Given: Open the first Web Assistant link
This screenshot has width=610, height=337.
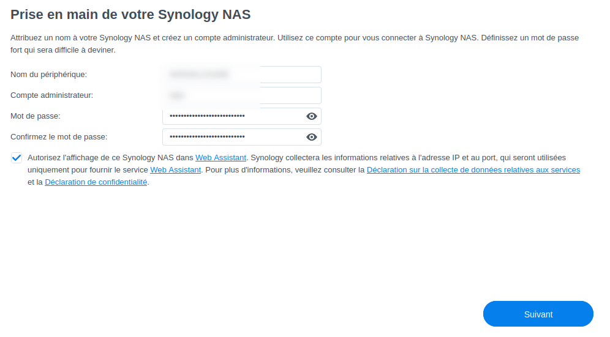Looking at the screenshot, I should click(220, 158).
